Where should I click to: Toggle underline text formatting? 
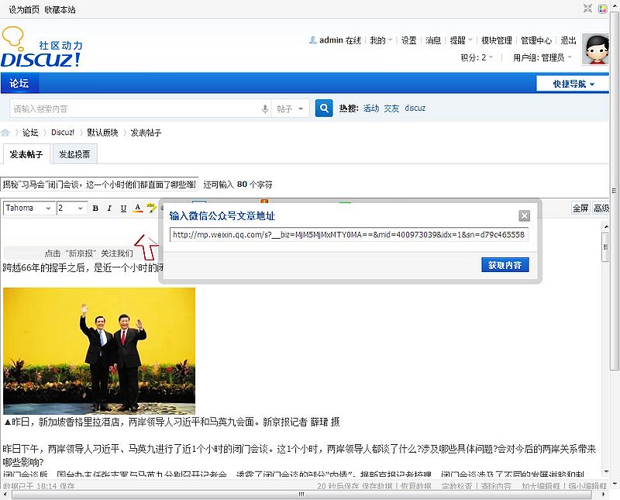[x=123, y=208]
